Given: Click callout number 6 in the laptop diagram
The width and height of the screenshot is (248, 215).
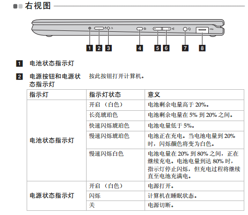Looking at the screenshot, I should click(166, 48).
